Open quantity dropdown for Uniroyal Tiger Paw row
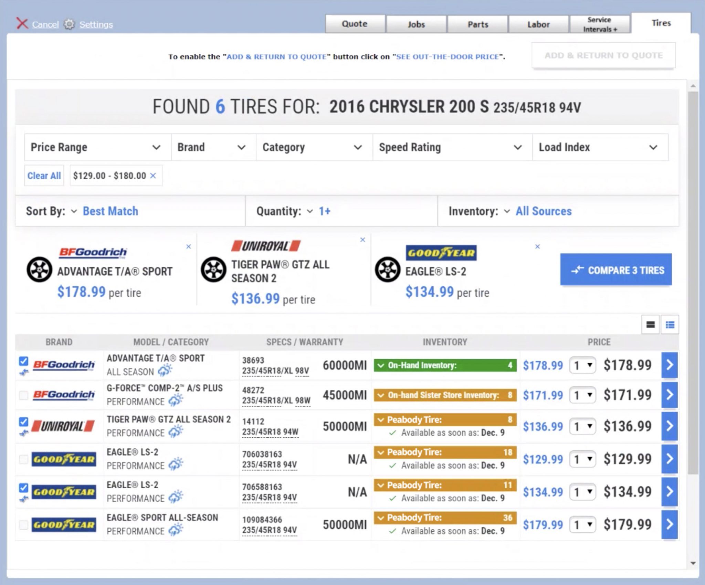This screenshot has width=705, height=585. (x=582, y=427)
